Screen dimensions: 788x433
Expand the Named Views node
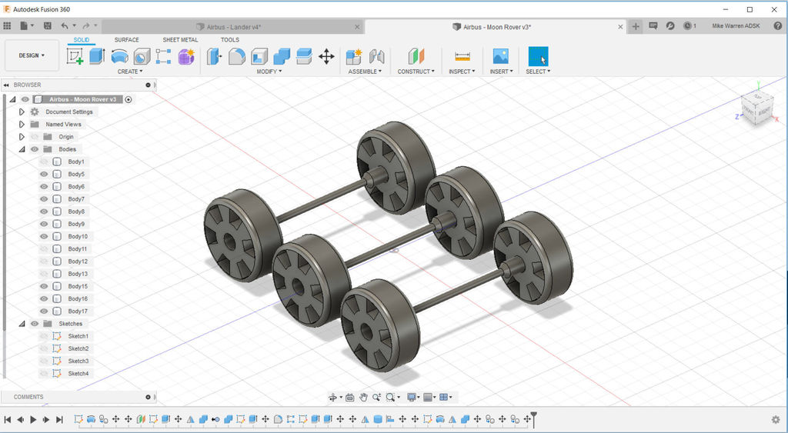[x=22, y=124]
